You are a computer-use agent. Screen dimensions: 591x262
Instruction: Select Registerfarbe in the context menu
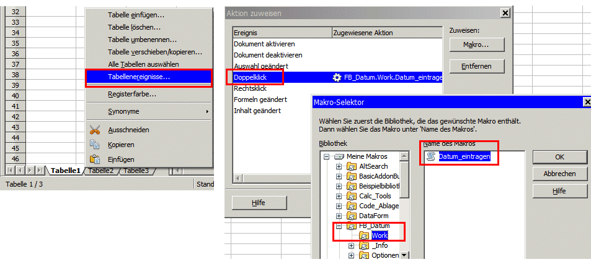pyautogui.click(x=131, y=94)
